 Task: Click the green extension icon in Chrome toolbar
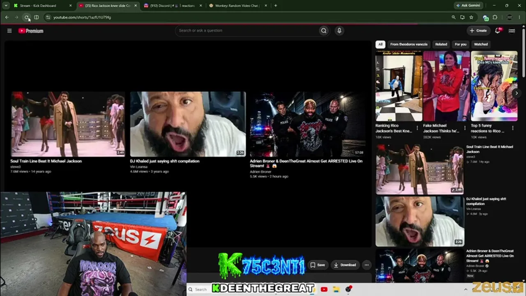click(486, 18)
